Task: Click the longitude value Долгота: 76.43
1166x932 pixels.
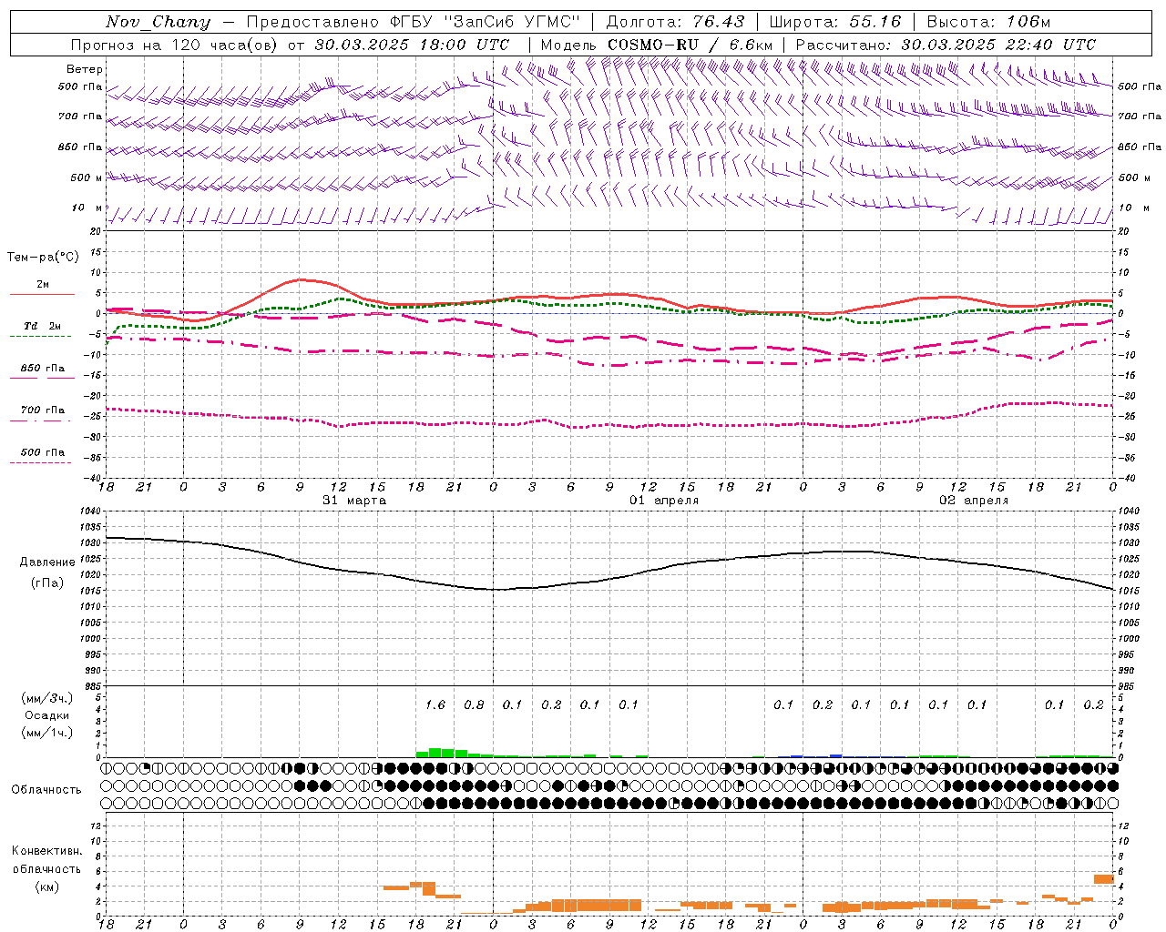Action: point(675,22)
